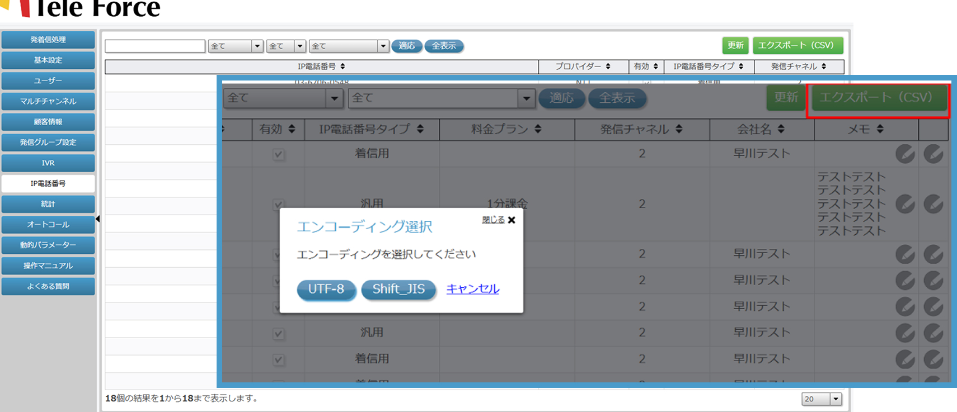This screenshot has width=957, height=412.
Task: Click the sidebar collapse arrow handle
Action: point(98,219)
